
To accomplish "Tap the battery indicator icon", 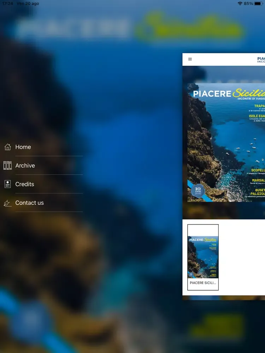I will point(258,4).
